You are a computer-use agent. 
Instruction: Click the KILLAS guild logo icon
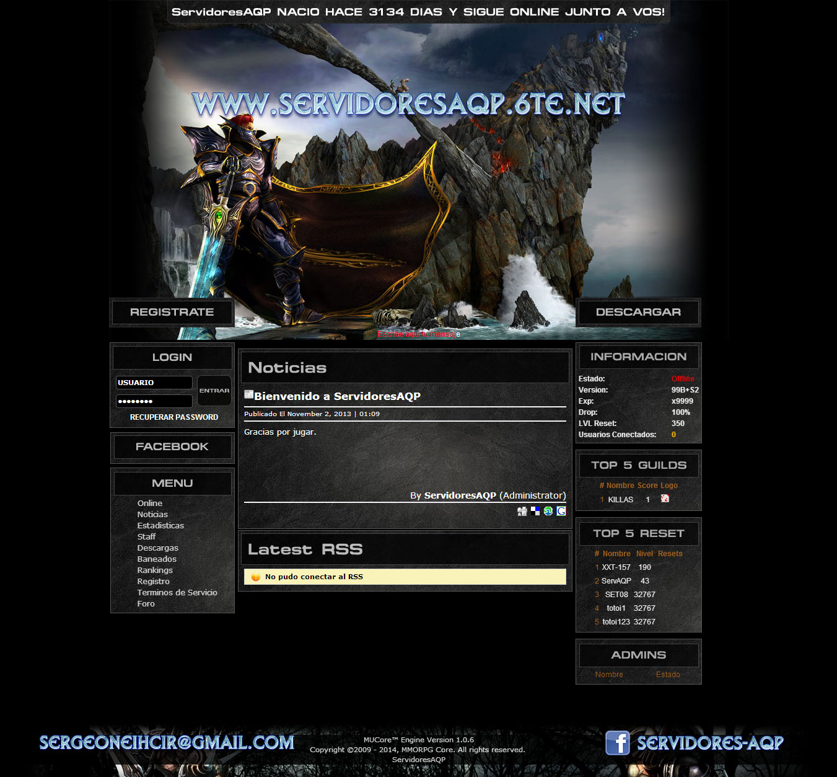coord(665,499)
